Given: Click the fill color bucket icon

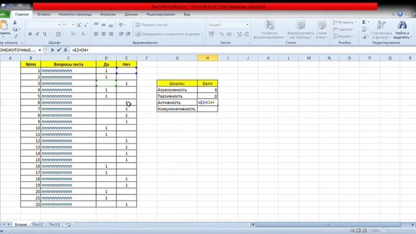Looking at the screenshot, I should 72,34.
